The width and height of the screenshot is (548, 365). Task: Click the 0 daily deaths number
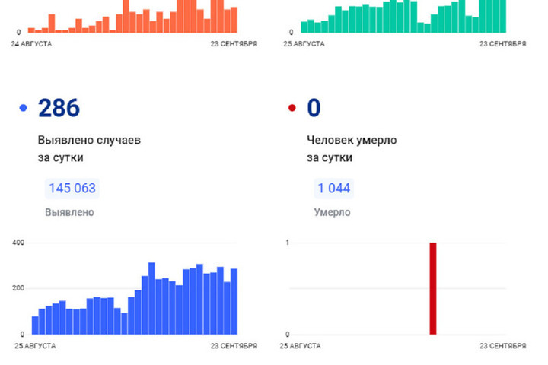[x=314, y=107]
